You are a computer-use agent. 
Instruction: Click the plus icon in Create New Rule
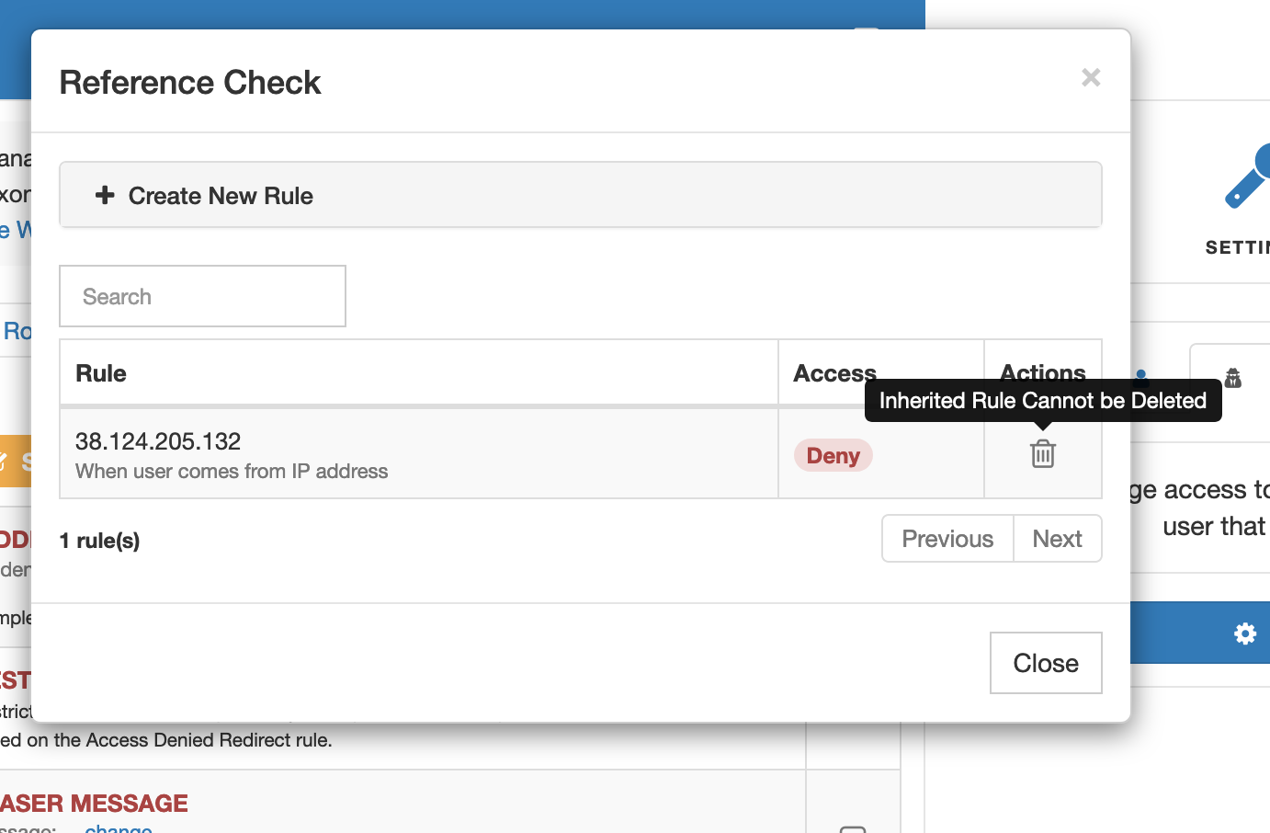[105, 195]
